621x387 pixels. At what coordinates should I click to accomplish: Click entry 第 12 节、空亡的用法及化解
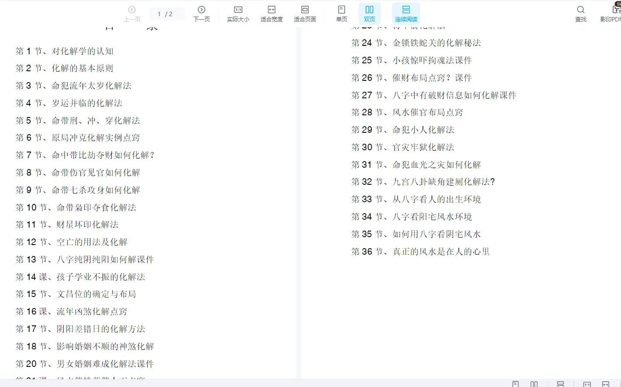(72, 242)
